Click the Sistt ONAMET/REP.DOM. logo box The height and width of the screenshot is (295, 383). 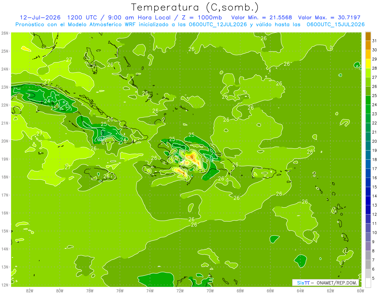click(x=326, y=283)
